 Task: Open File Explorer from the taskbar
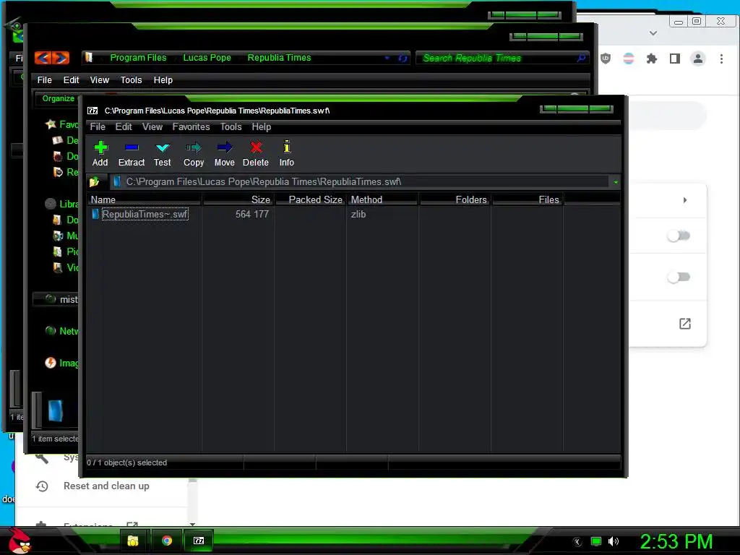coord(133,541)
